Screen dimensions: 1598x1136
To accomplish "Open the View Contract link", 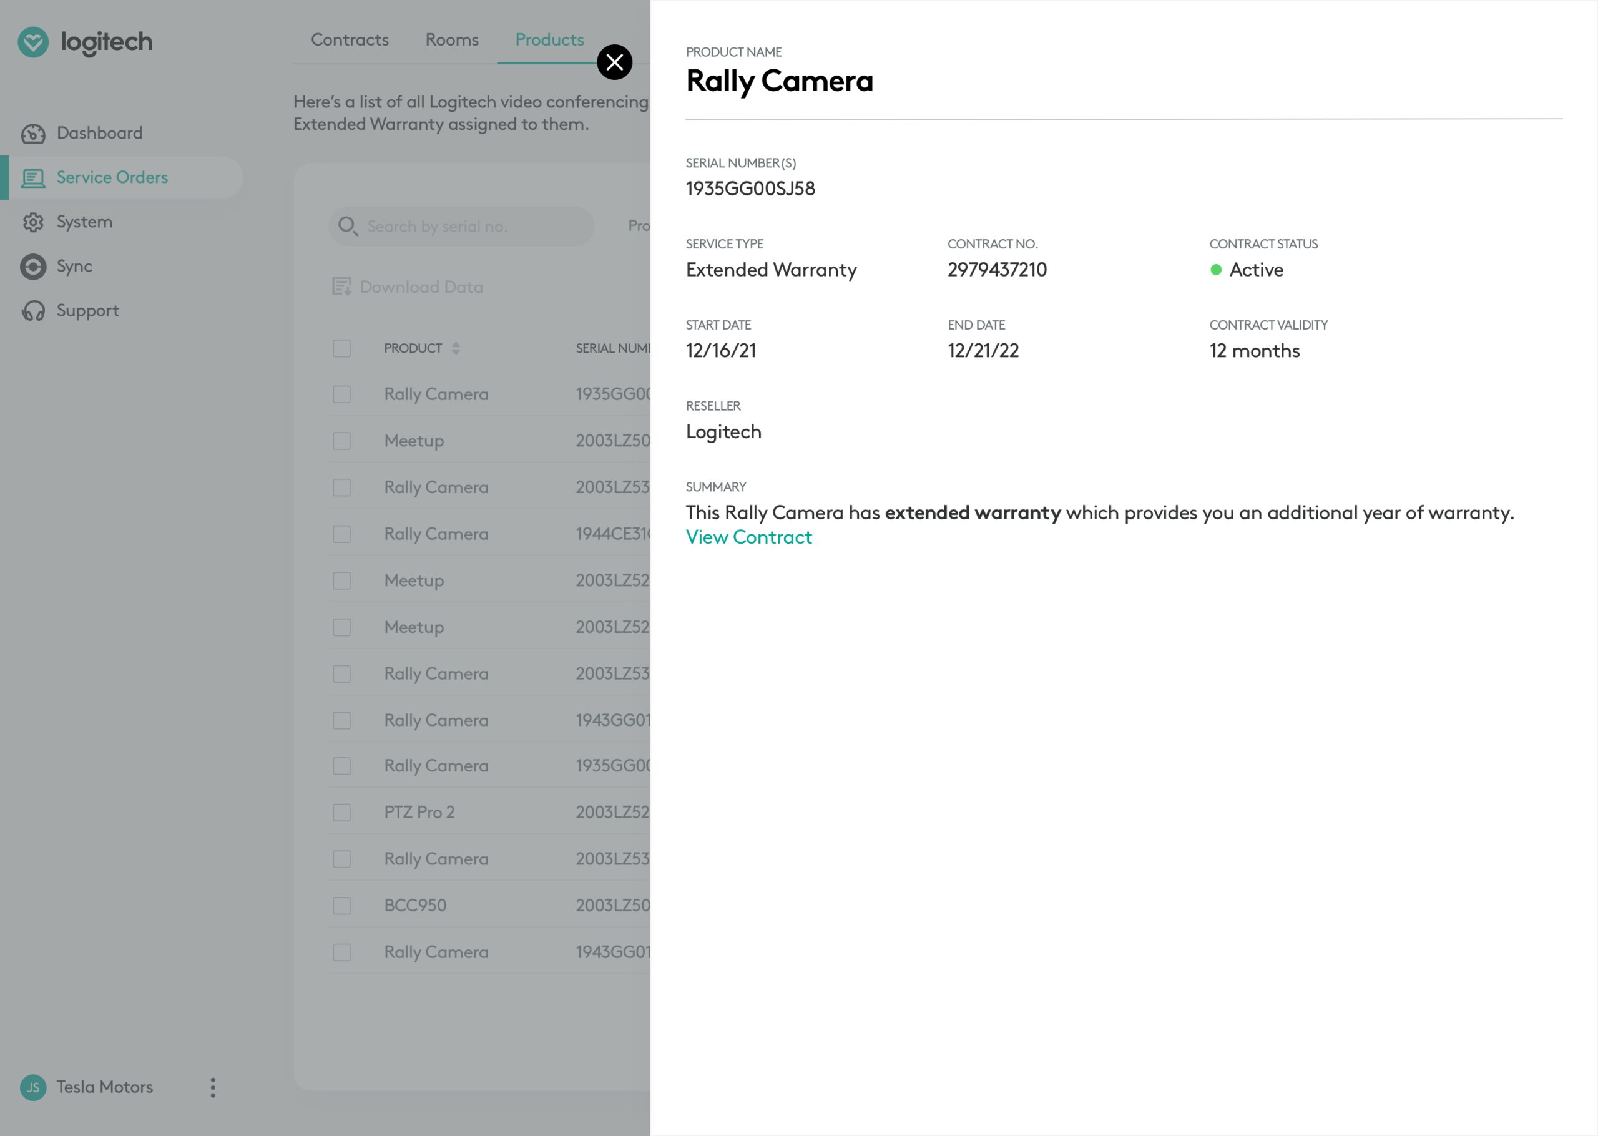I will point(748,537).
